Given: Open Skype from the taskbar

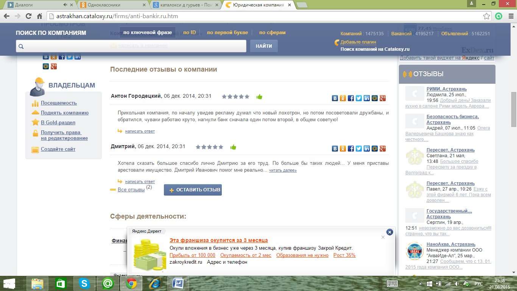Looking at the screenshot, I should point(84,283).
